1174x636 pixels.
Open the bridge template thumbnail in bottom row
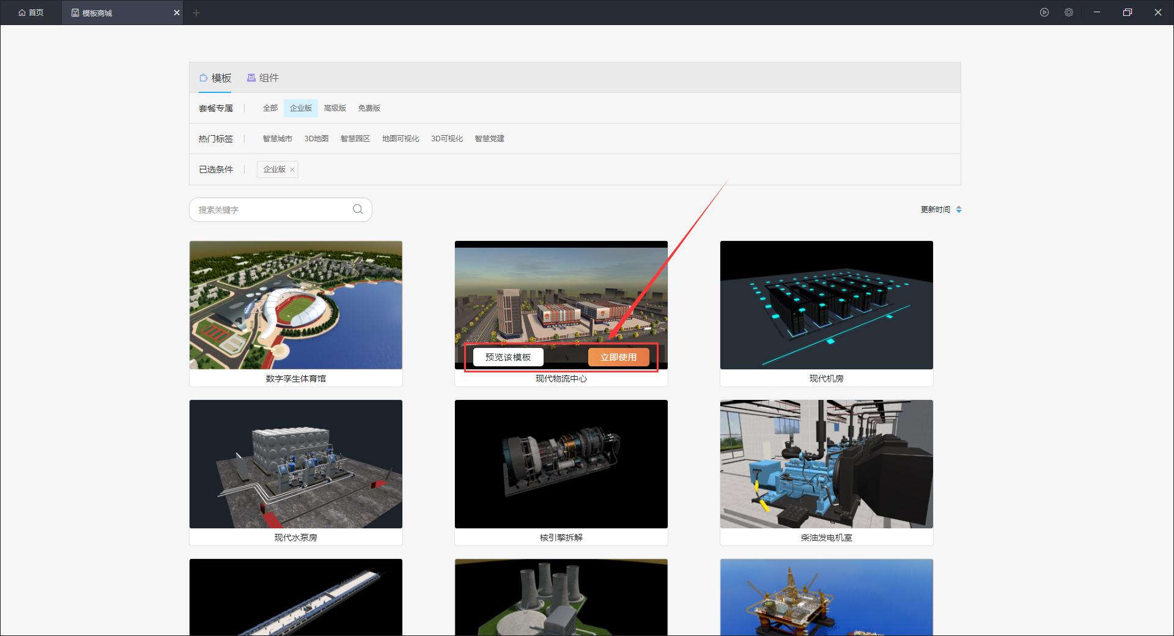(296, 597)
